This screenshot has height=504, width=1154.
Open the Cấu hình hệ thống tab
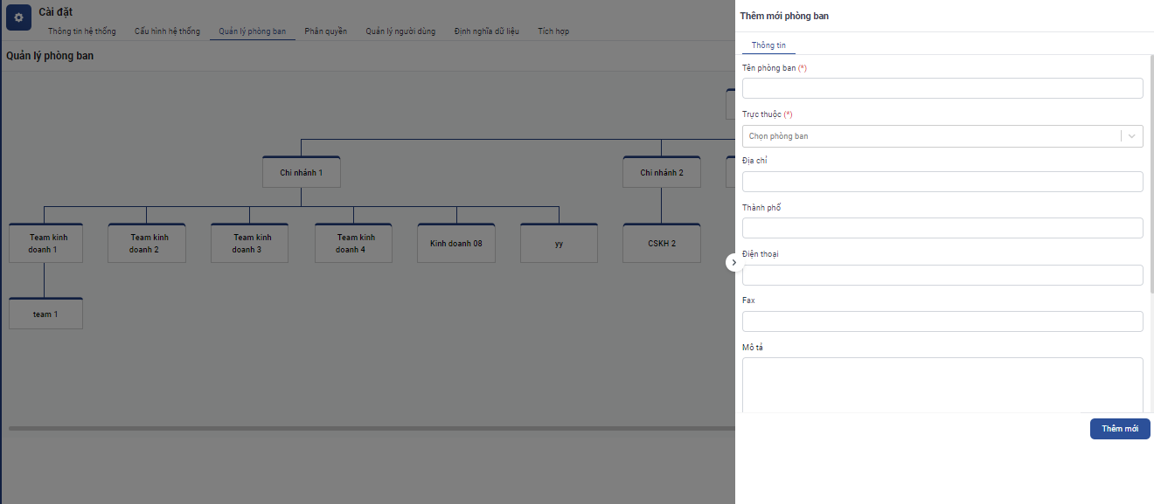(x=167, y=31)
